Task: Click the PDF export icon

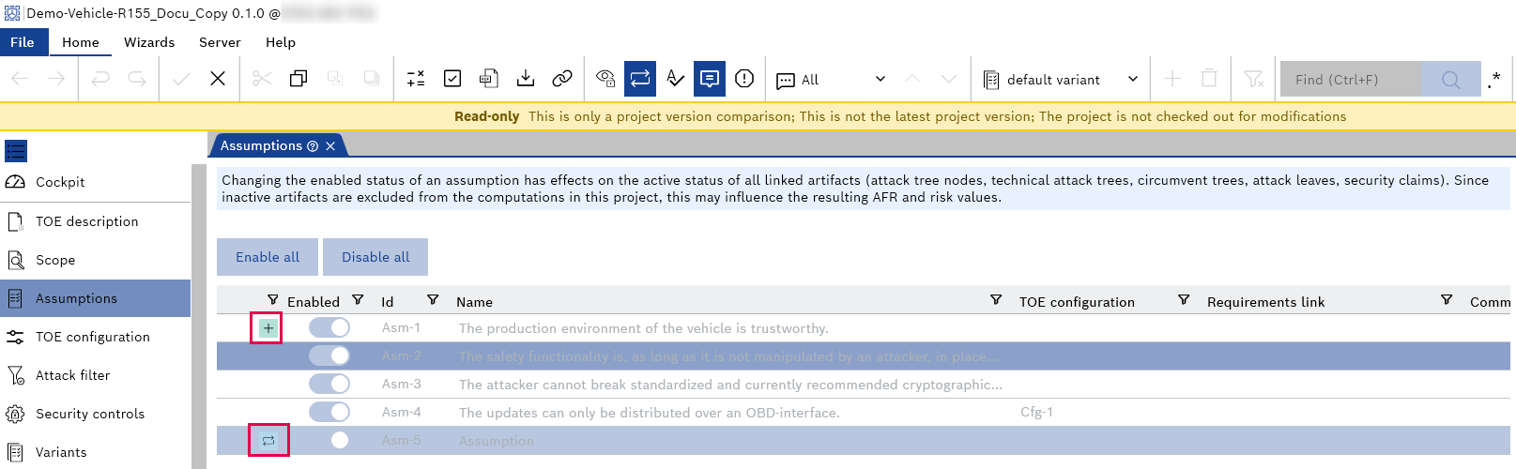Action: pyautogui.click(x=488, y=79)
